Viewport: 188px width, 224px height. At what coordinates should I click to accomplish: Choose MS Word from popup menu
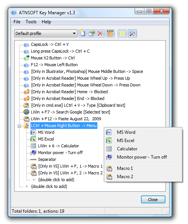pyautogui.click(x=143, y=132)
